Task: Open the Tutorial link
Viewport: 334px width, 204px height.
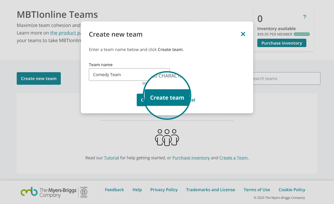Action: (111, 158)
